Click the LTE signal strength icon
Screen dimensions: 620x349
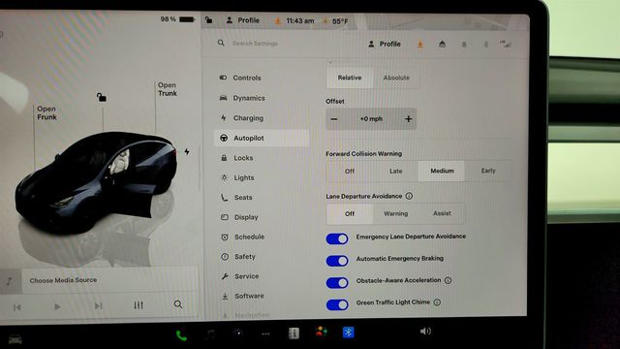pos(506,44)
